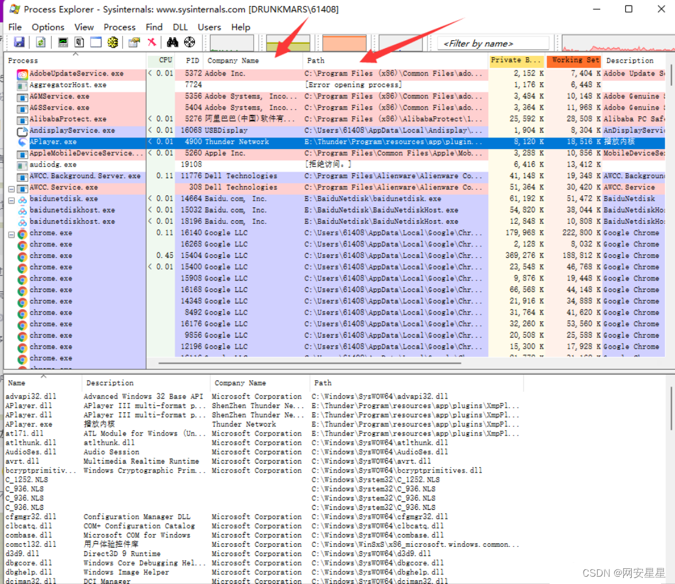Open the DLL menu
Image resolution: width=675 pixels, height=584 pixels.
tap(180, 27)
